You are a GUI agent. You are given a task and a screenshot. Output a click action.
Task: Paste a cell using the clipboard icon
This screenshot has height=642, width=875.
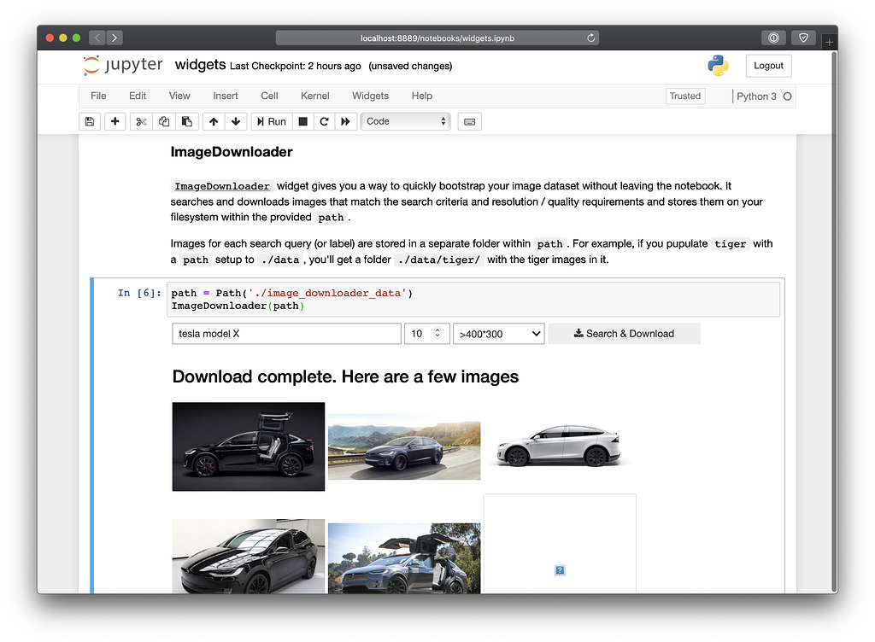(x=186, y=121)
